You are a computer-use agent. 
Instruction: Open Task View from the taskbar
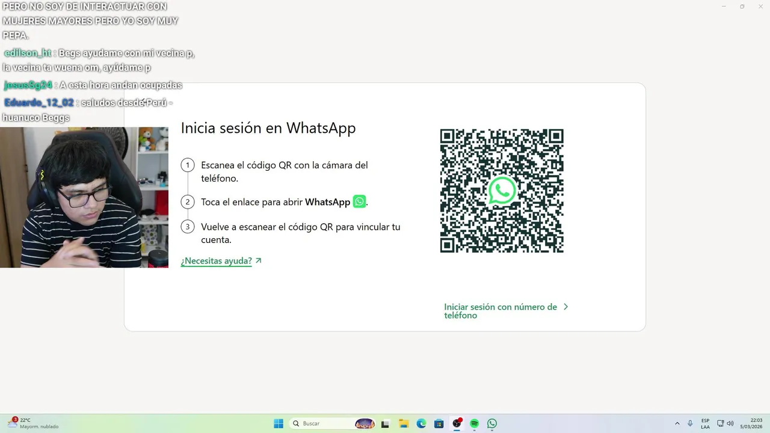(386, 423)
